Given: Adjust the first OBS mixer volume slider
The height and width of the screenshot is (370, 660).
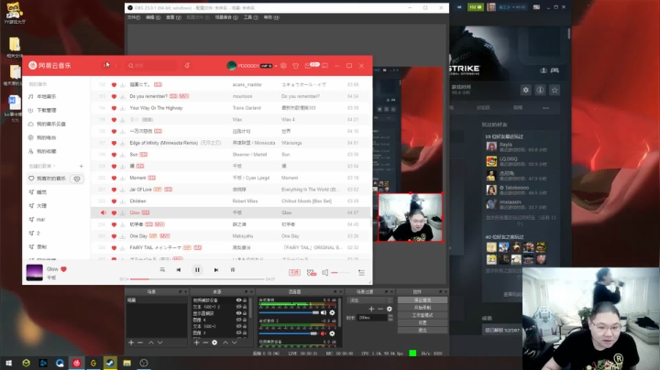Looking at the screenshot, I should [x=289, y=313].
